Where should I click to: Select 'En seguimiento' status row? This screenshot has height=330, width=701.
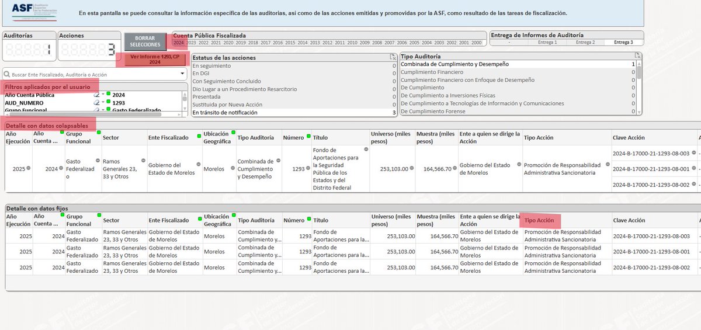click(294, 65)
